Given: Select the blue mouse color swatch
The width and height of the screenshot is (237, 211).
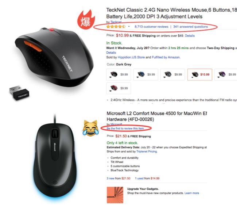Looking at the screenshot, I should [x=146, y=74].
